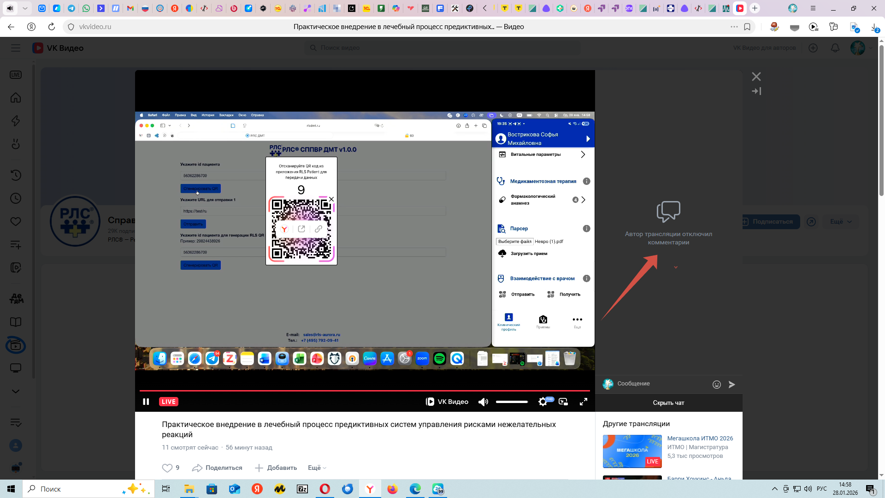Open the watch history icon in the sidebar
885x498 pixels.
[x=16, y=175]
